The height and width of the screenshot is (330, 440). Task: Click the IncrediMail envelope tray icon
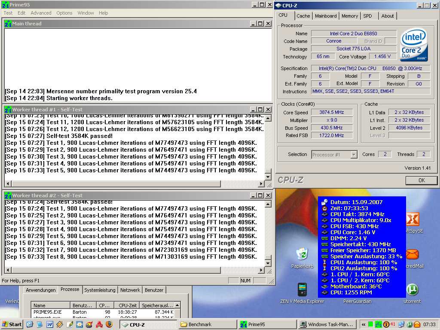tap(417, 324)
